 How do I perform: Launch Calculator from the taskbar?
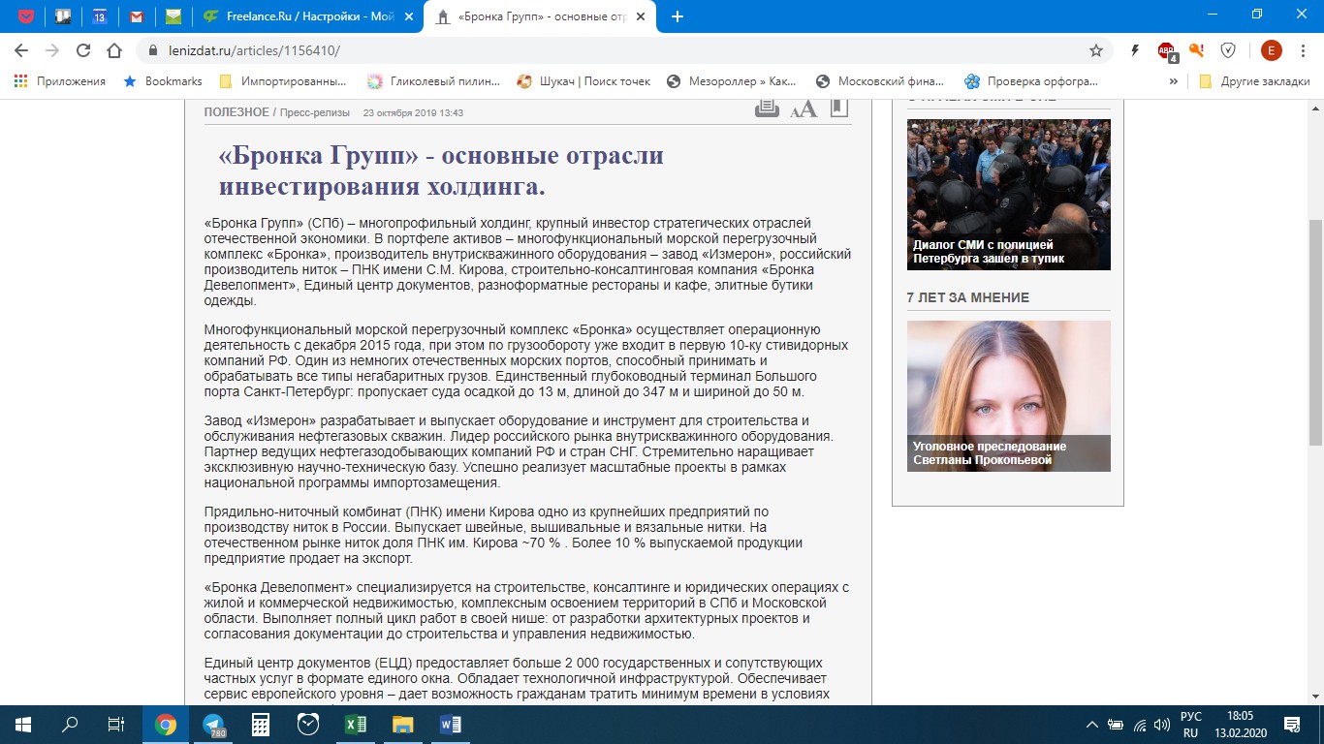tap(260, 725)
